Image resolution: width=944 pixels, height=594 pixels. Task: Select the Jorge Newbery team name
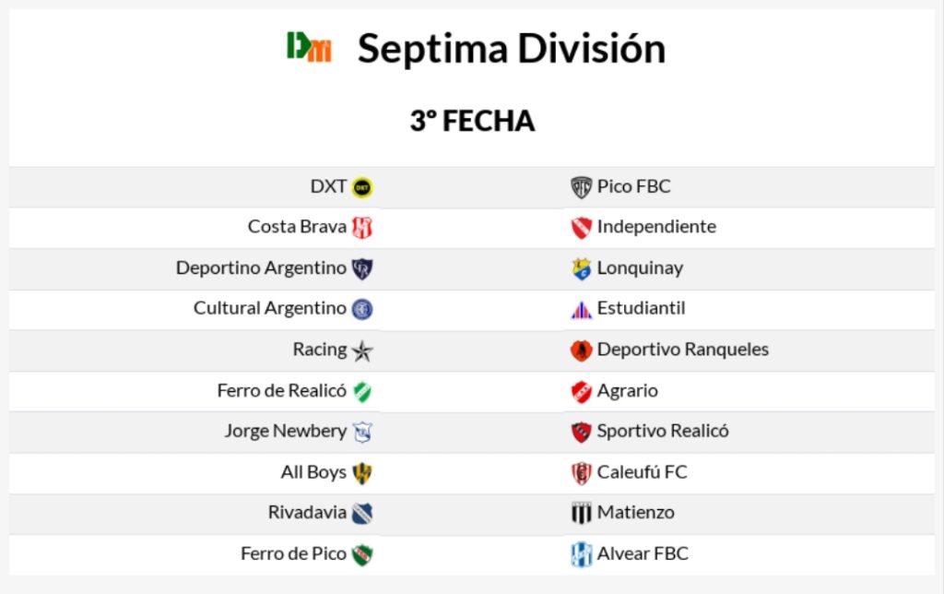(x=285, y=431)
